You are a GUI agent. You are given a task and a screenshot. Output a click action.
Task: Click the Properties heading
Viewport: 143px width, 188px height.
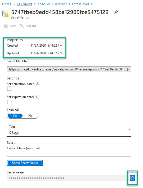point(15,40)
